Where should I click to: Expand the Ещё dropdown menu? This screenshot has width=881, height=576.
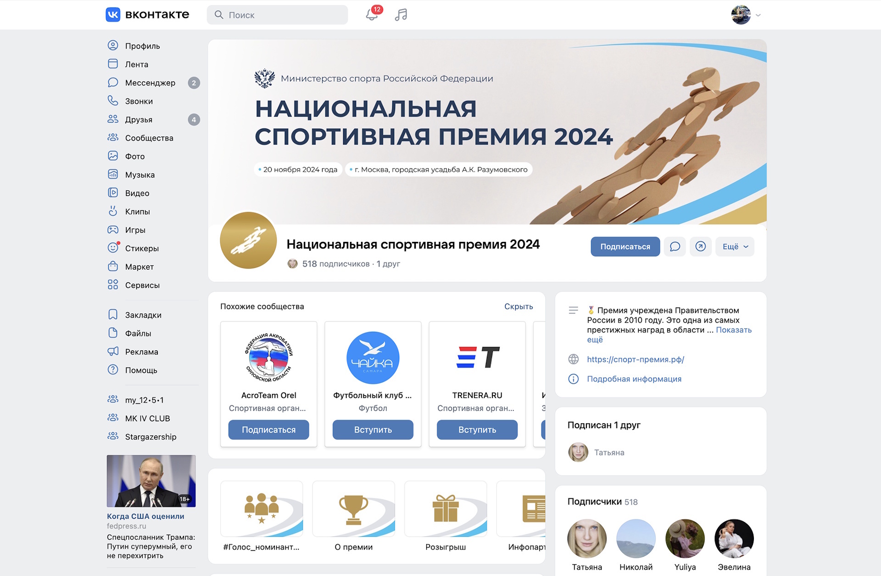click(x=735, y=246)
